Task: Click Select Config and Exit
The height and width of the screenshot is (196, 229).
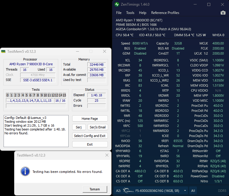Action: click(x=90, y=136)
